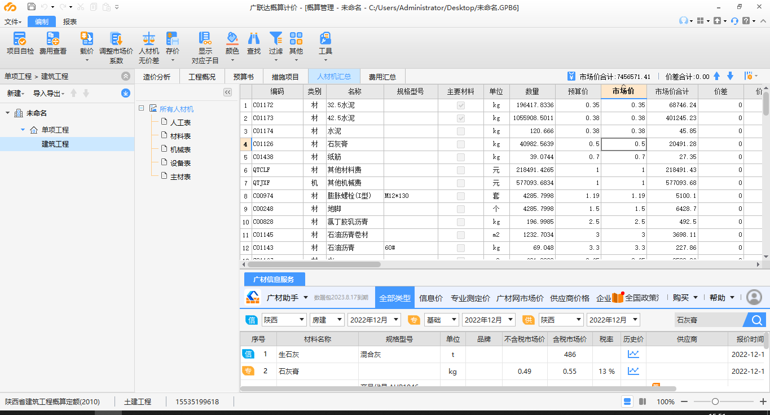This screenshot has width=770, height=415.
Task: Switch to the 预算书 tab
Action: [244, 77]
